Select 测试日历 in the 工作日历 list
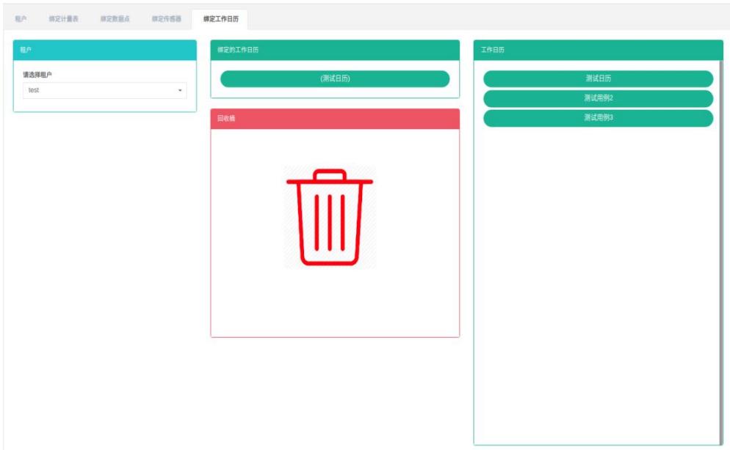This screenshot has height=450, width=730. (598, 79)
